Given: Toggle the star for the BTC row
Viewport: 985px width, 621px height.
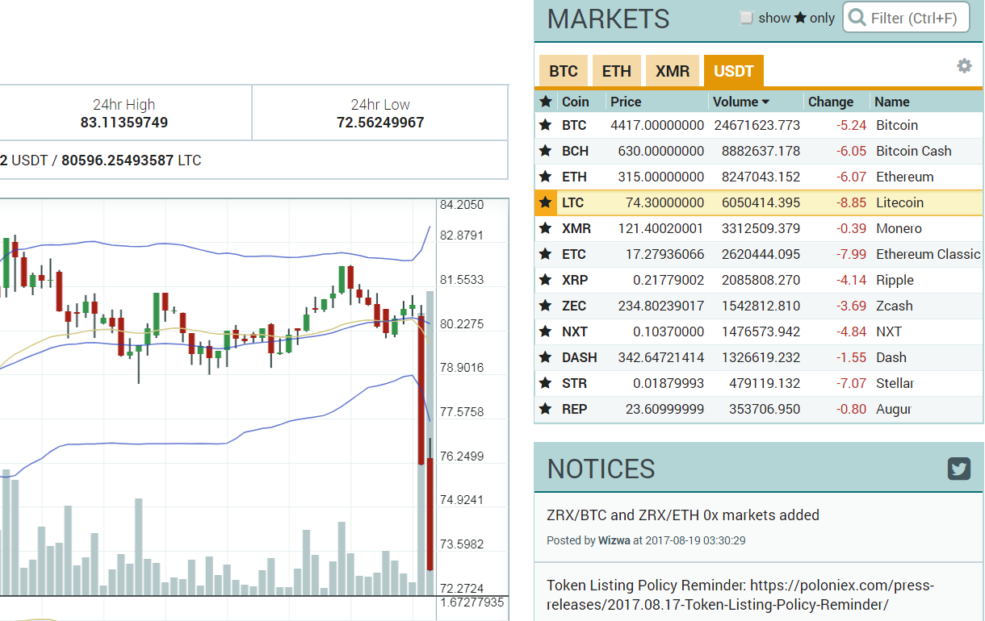Looking at the screenshot, I should (x=546, y=125).
